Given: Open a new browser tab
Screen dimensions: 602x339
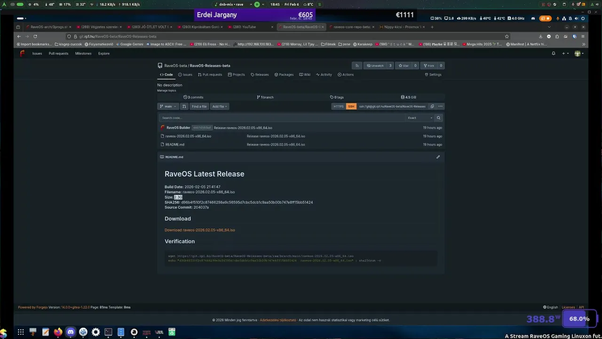Looking at the screenshot, I should point(432,27).
